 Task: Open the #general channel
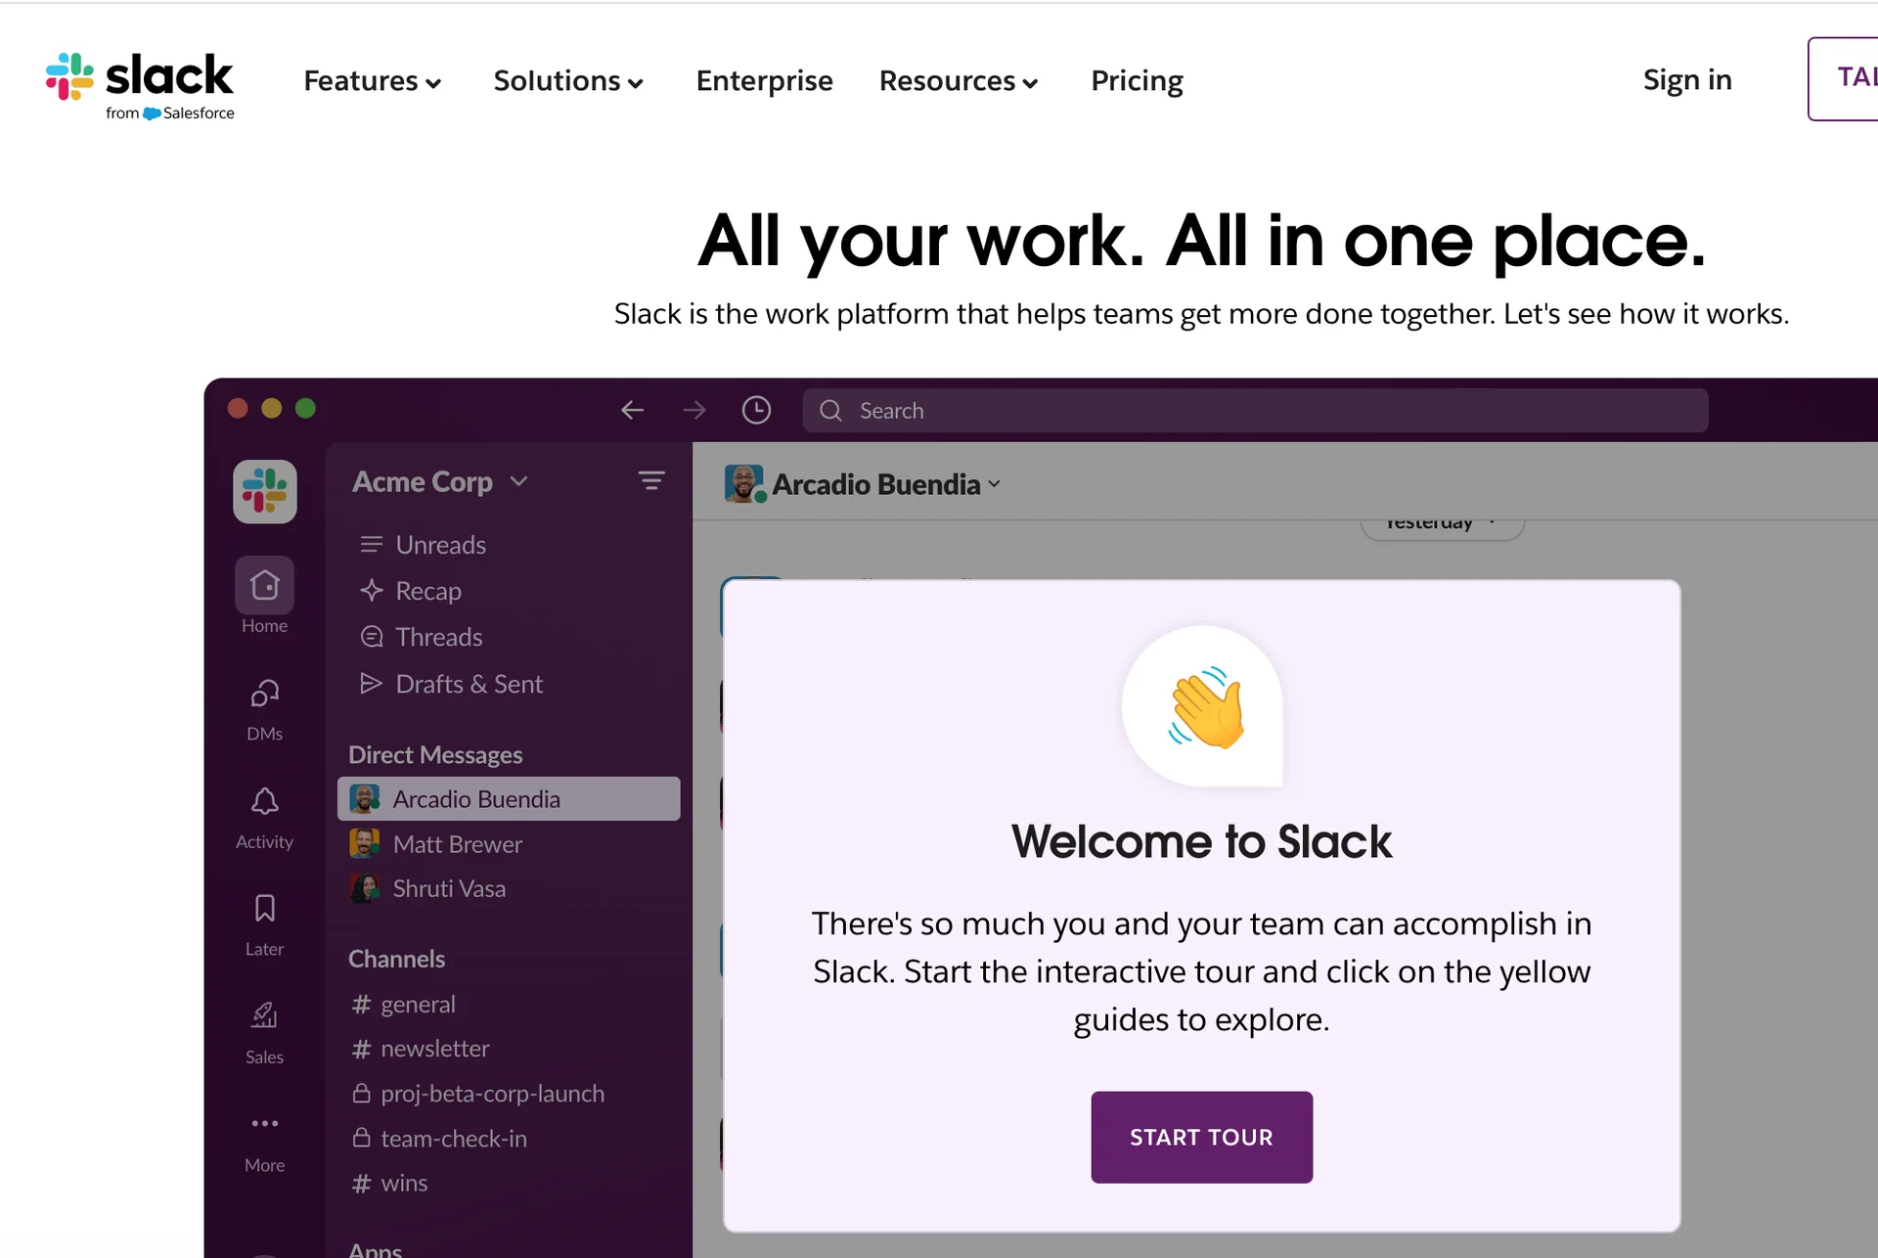pos(418,1004)
